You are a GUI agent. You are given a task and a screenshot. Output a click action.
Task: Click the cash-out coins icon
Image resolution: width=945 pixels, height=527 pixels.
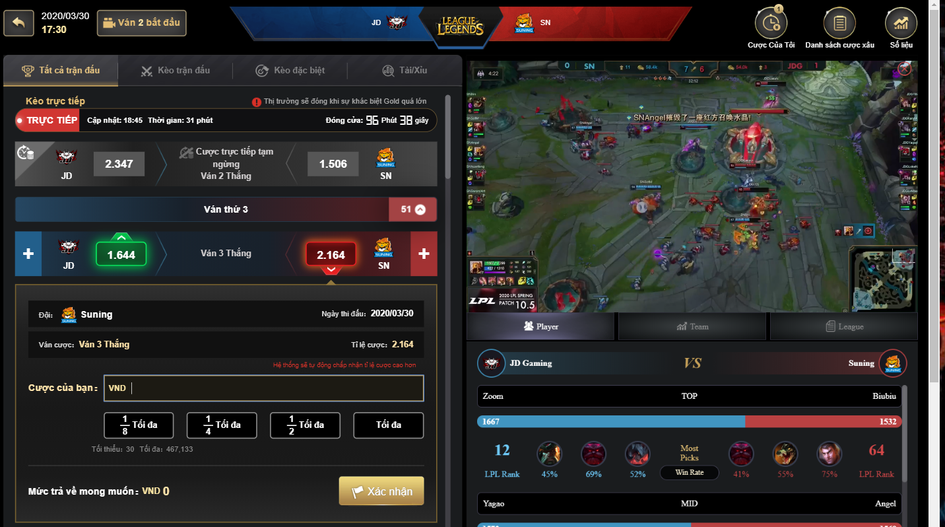pyautogui.click(x=26, y=153)
